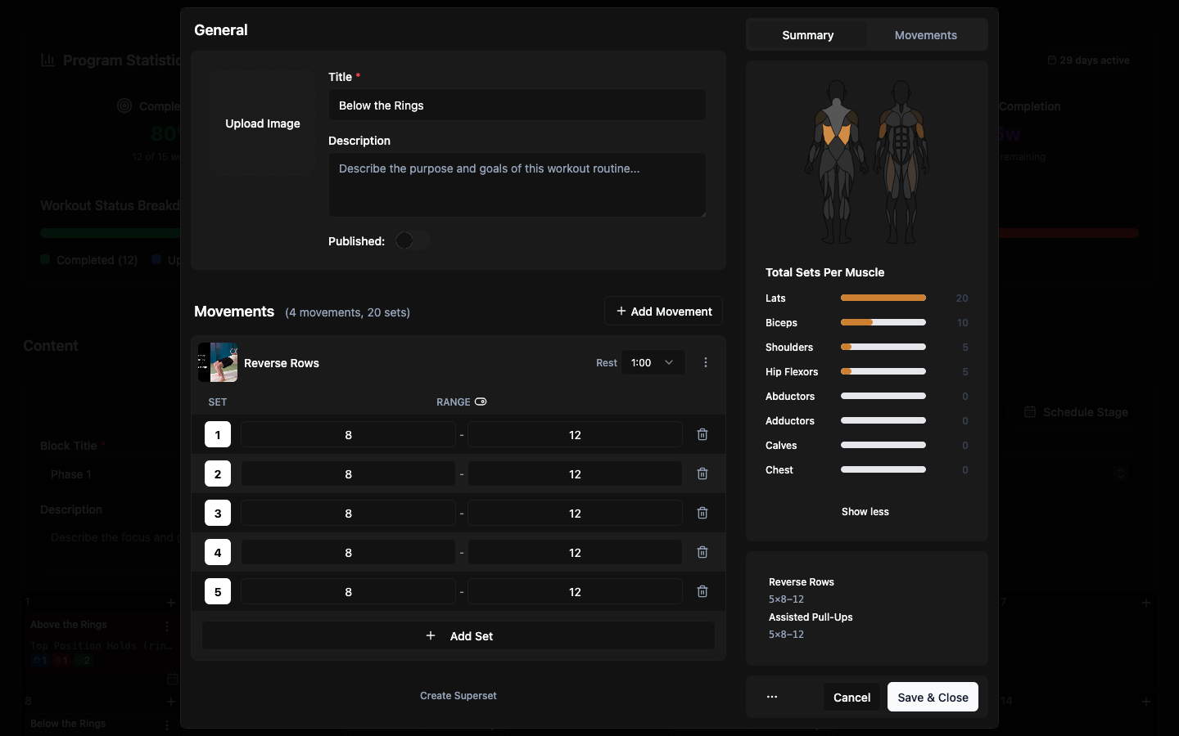
Task: Open the Rest time 1:00 dropdown
Action: tap(653, 363)
